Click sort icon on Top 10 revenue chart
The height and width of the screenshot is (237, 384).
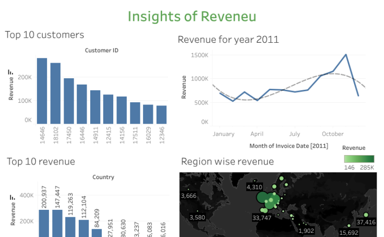10,198
